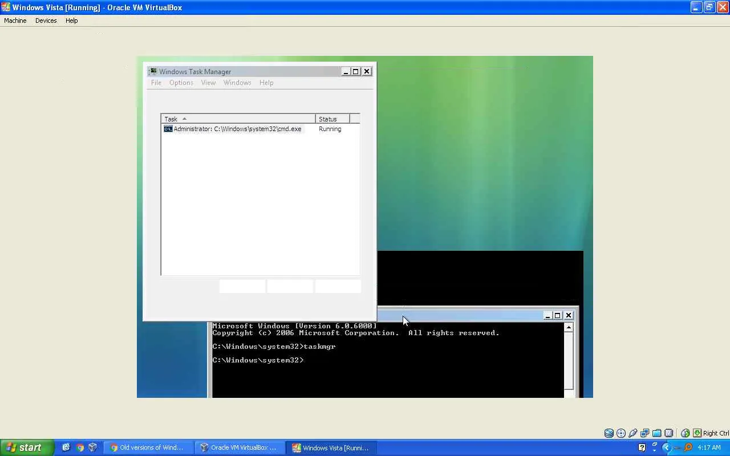Close the Windows Task Manager window
This screenshot has height=456, width=730.
pos(367,71)
